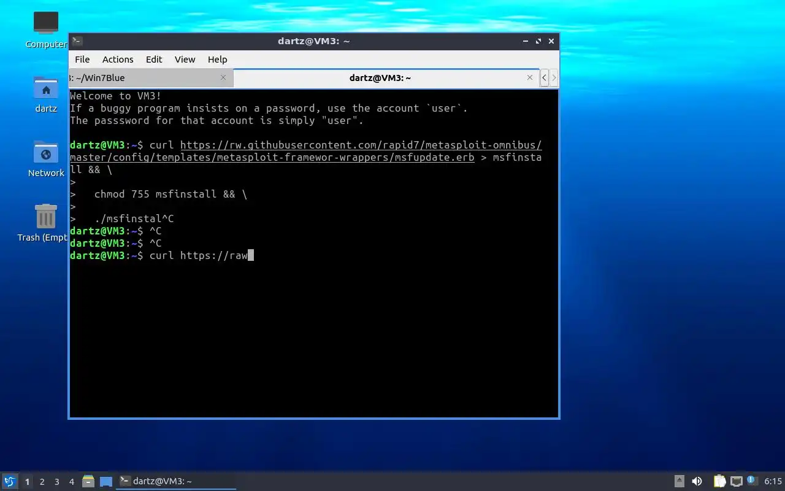
Task: Minimize the terminal window
Action: [526, 41]
